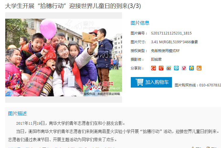This screenshot has height=148, width=221.
Task: Share via the red G icon
Action: [x=154, y=68]
